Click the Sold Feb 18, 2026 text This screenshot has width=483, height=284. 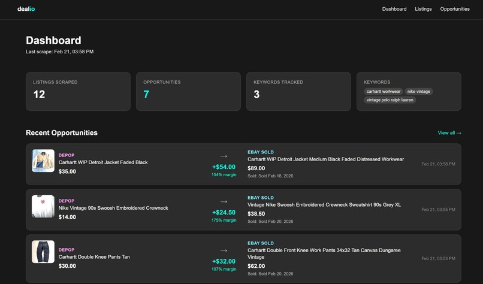click(270, 176)
